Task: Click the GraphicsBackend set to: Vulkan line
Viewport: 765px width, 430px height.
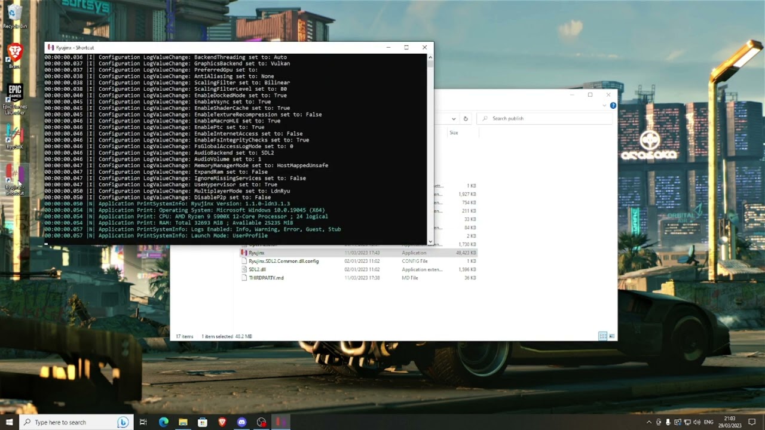Action: tap(167, 63)
